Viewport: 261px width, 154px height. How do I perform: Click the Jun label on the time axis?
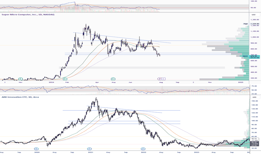click(x=130, y=82)
